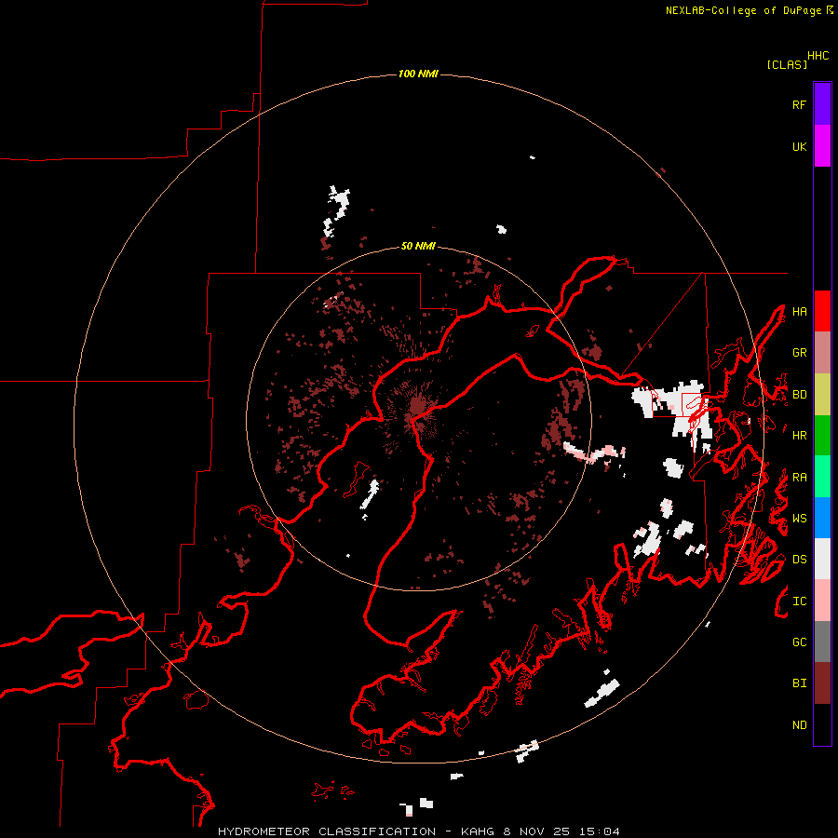Click the BI legend label
Viewport: 838px width, 838px height.
[x=799, y=683]
